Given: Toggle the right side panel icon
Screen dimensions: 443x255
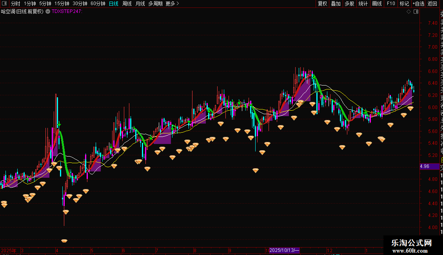Looking at the screenshot, I should tap(416, 12).
